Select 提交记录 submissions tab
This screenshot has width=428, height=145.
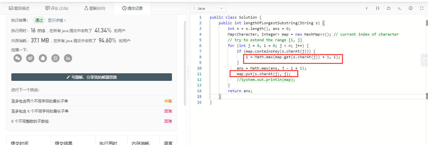point(133,8)
